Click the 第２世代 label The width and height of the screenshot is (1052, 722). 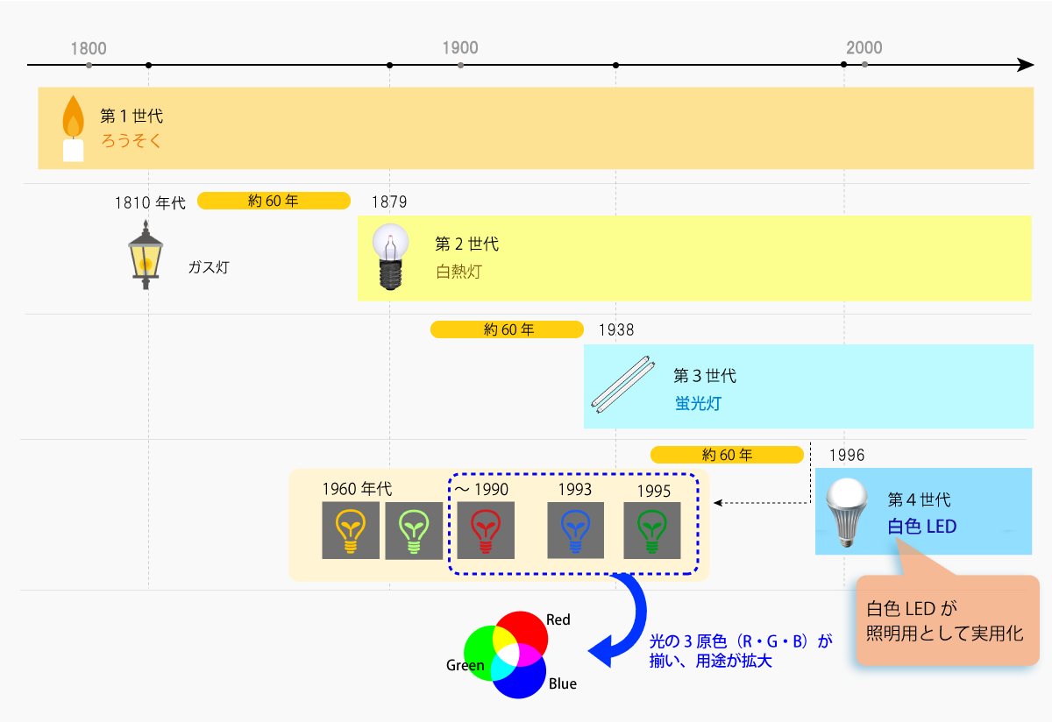click(467, 244)
